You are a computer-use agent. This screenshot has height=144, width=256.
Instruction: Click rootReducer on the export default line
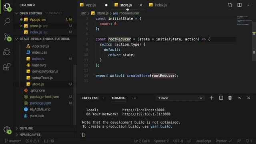[x=163, y=76]
